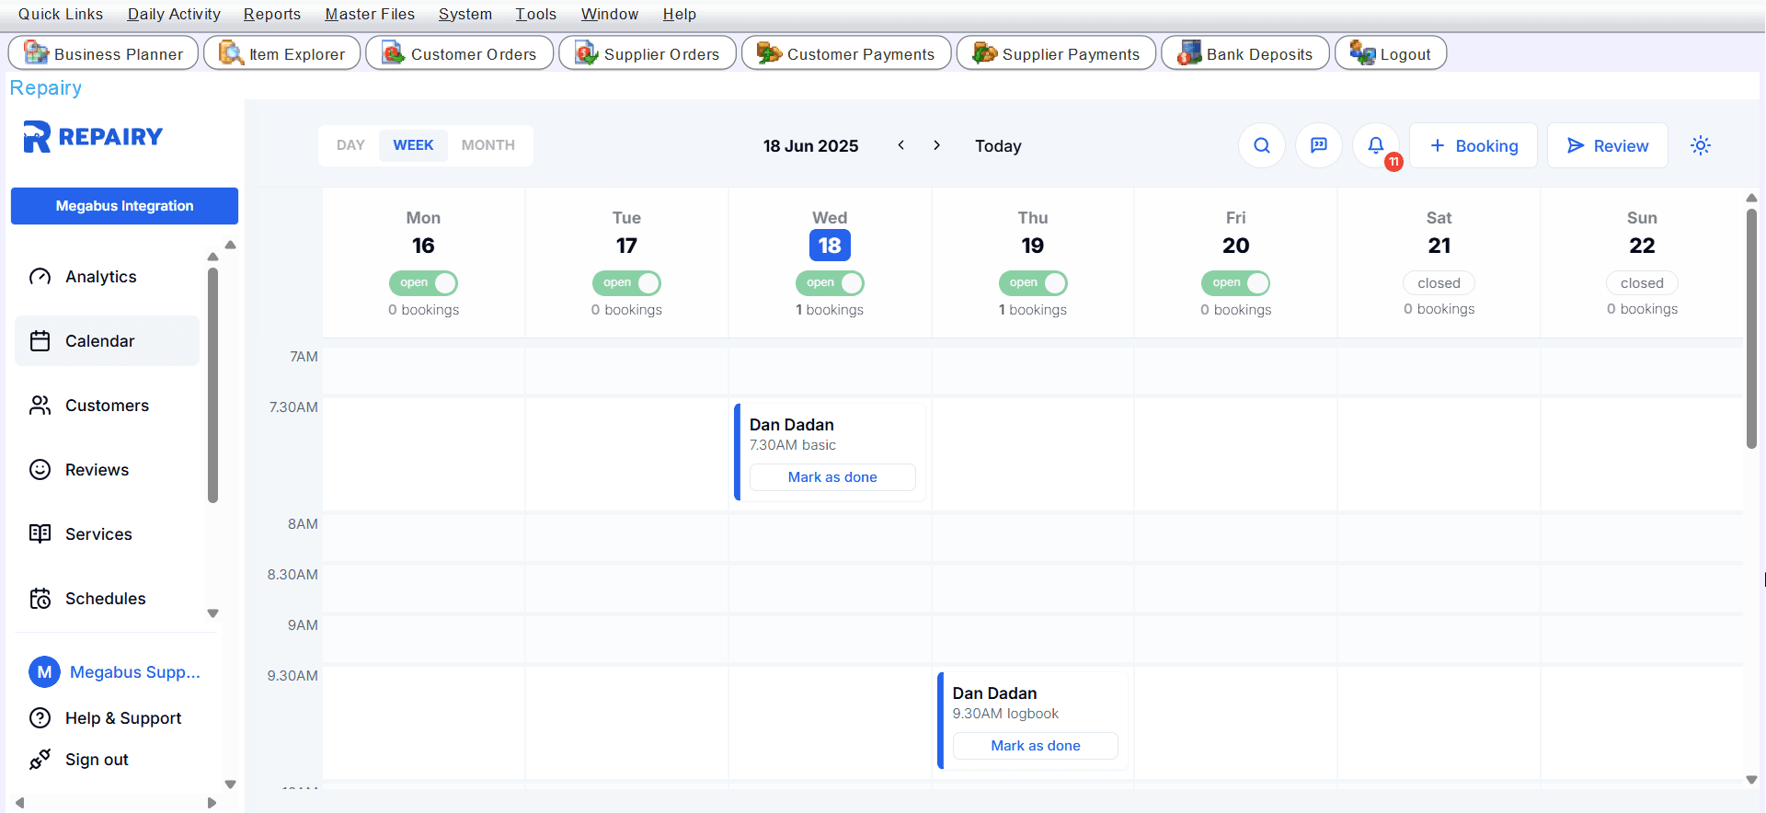Click the sidebar navigation scrollbar thumb
This screenshot has height=813, width=1766.
(x=212, y=385)
